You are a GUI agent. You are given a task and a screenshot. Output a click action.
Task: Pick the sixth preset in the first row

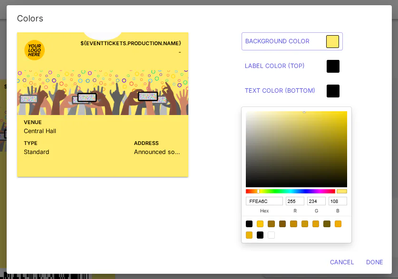tap(305, 224)
